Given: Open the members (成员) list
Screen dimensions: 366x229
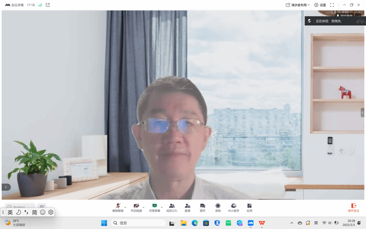Looking at the screenshot, I should tap(171, 206).
